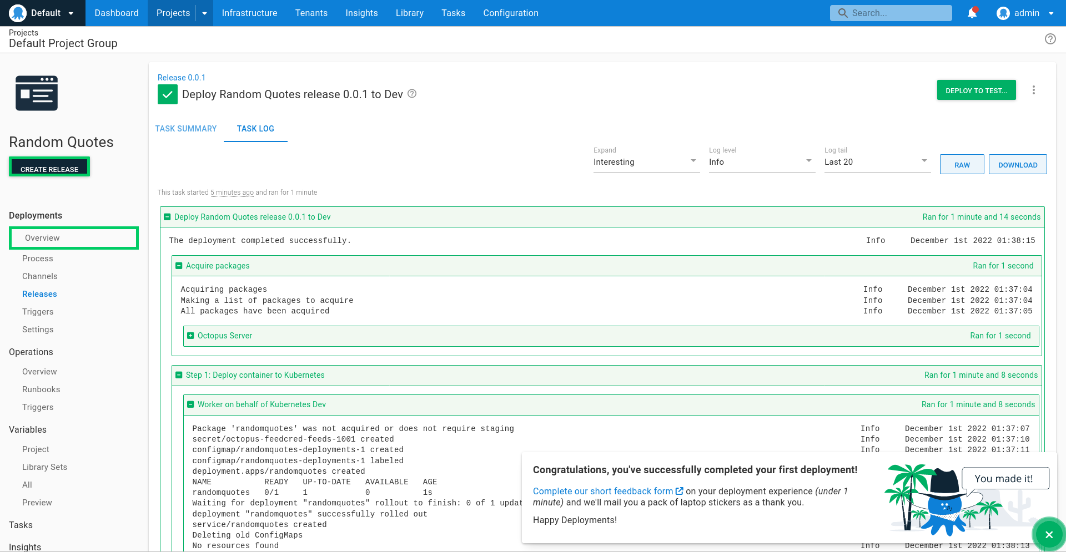Screen dimensions: 1066x552
Task: Click the Raw log button
Action: coord(962,165)
